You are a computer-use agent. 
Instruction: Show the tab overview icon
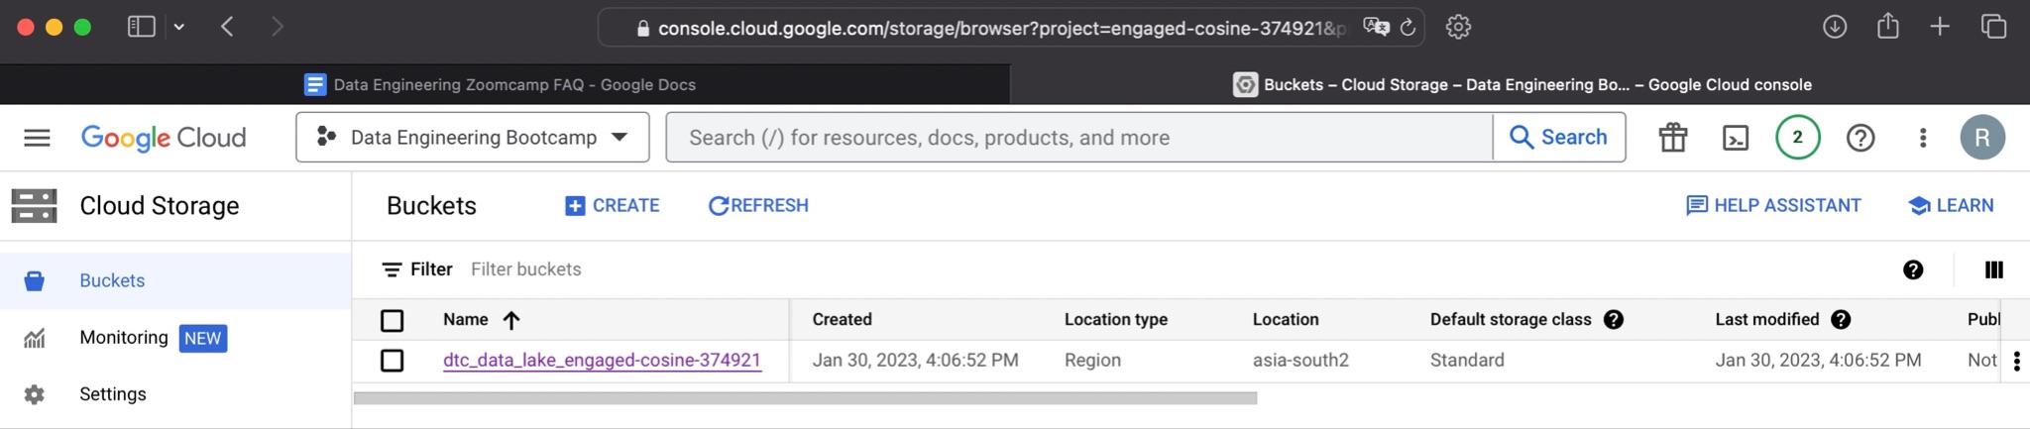[1993, 27]
